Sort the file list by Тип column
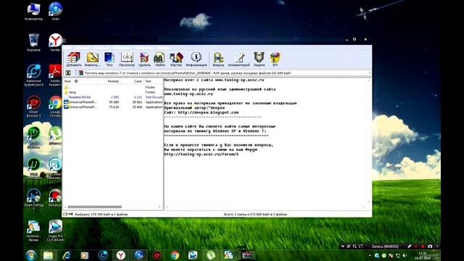 click(x=148, y=81)
